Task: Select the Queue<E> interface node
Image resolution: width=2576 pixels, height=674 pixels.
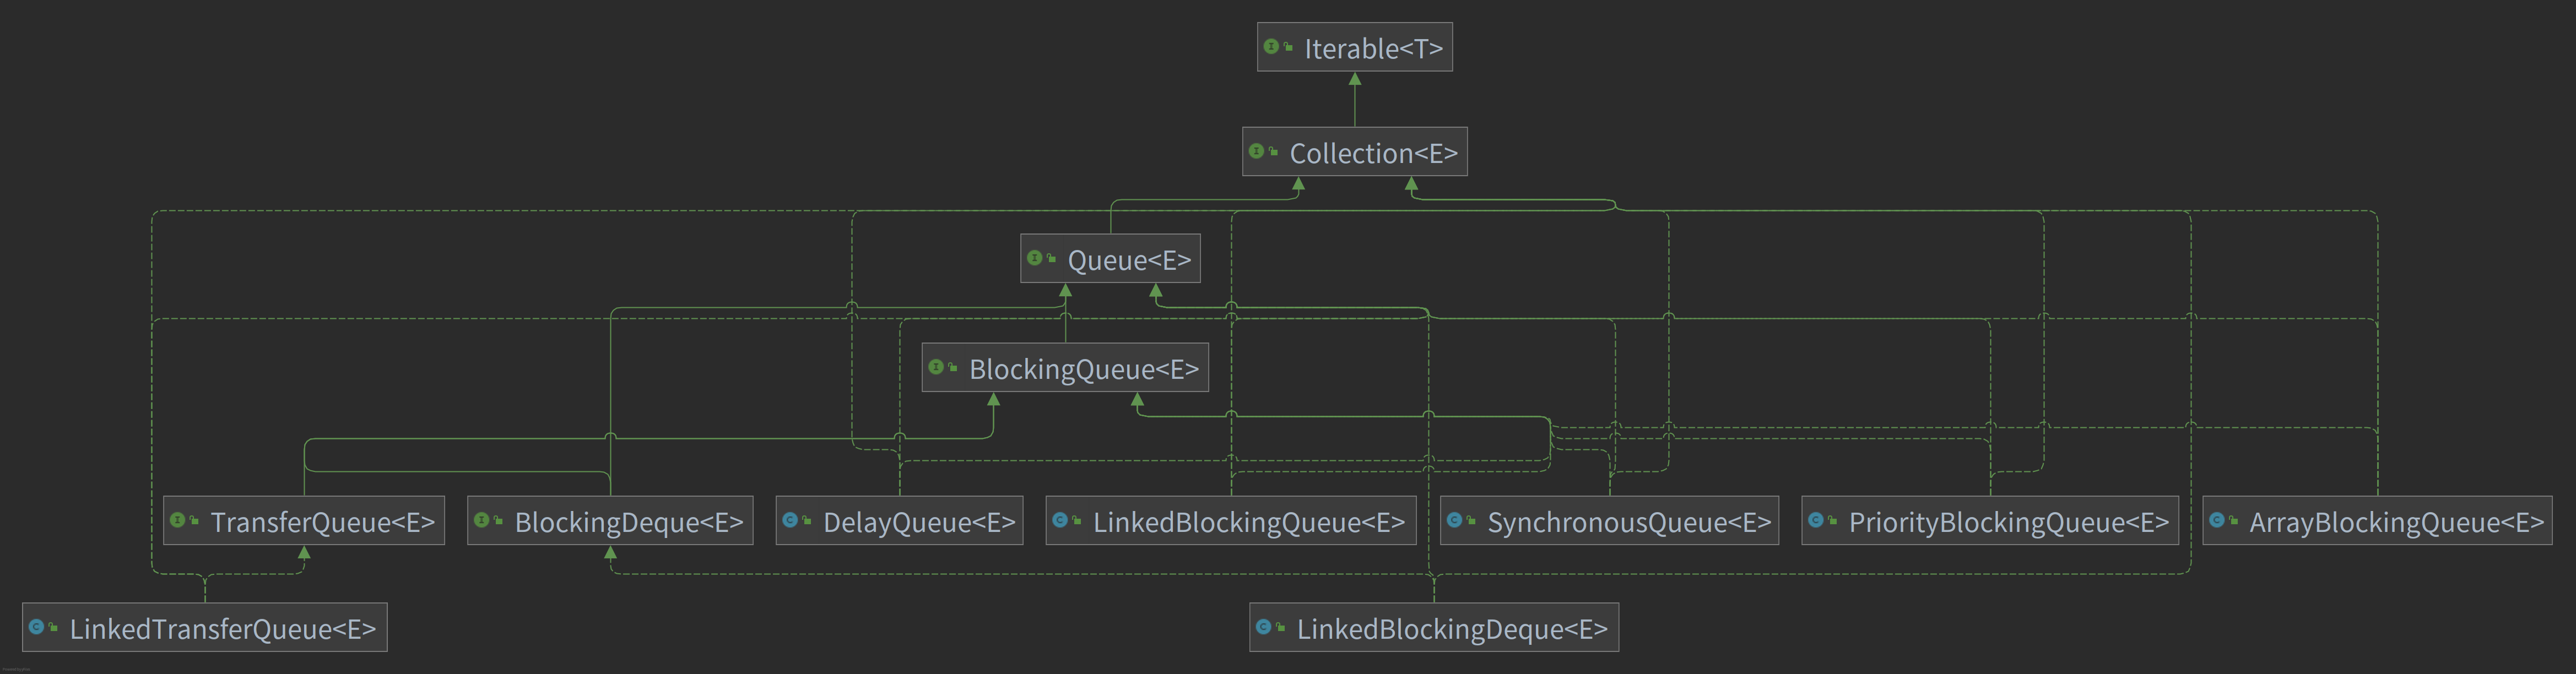Action: point(1128,260)
